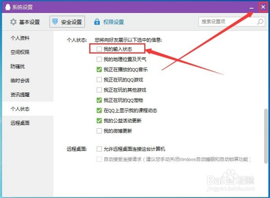Enable 我正在玩的QQ游戏 checkbox

click(x=99, y=80)
